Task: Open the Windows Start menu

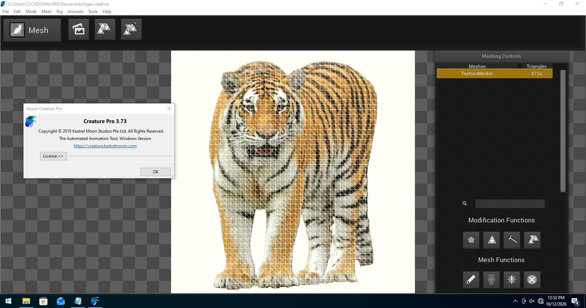Action: 8,301
